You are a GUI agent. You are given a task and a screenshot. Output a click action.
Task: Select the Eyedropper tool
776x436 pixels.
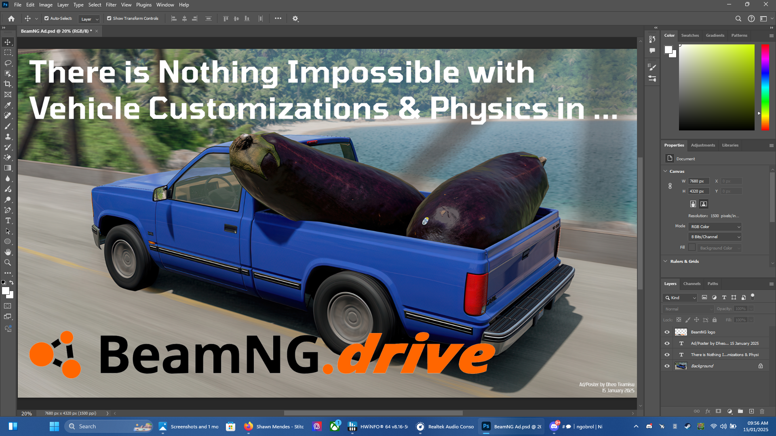click(8, 105)
